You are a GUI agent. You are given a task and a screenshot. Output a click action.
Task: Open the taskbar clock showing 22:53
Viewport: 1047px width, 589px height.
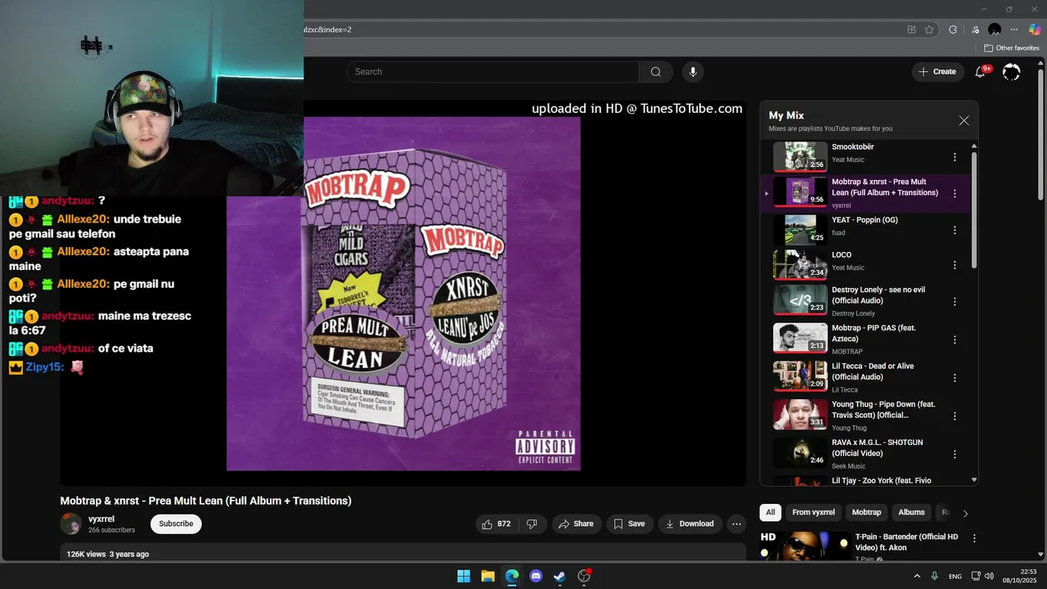point(1018,576)
